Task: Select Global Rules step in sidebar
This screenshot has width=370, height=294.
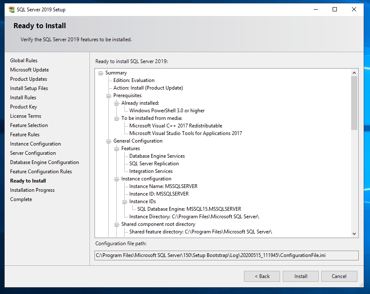Action: click(24, 61)
